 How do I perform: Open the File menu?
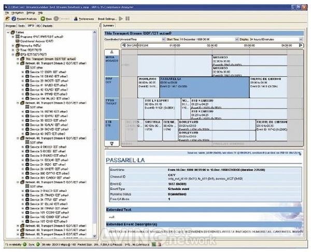pos(7,12)
